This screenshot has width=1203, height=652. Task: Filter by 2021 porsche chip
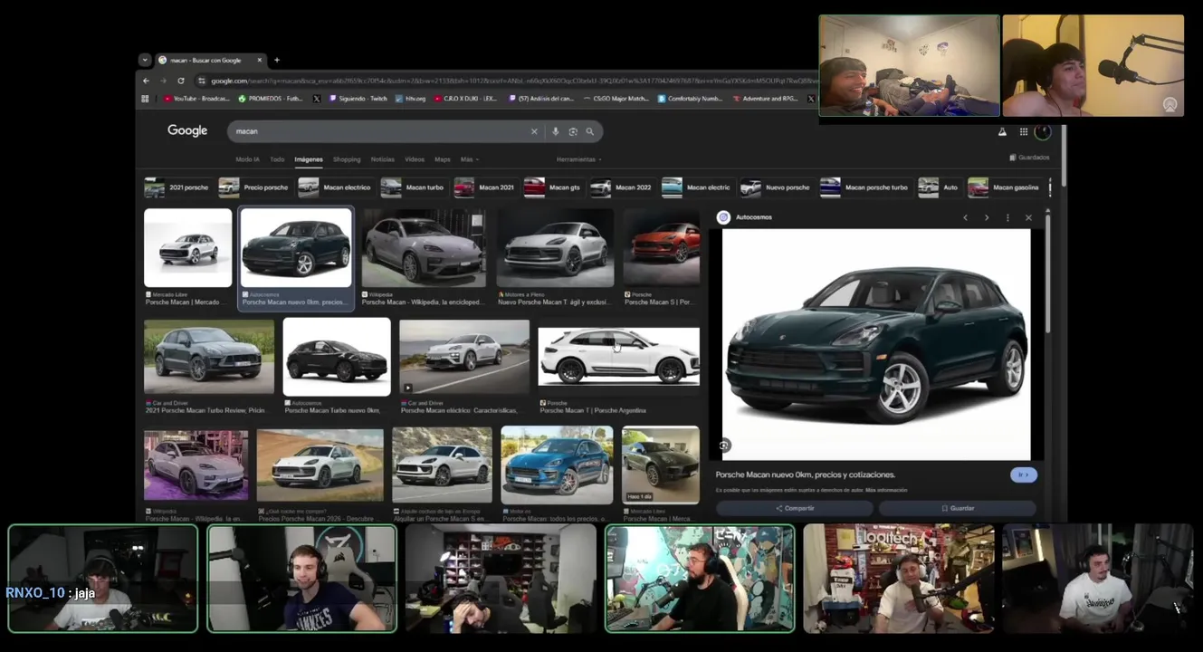pos(177,187)
